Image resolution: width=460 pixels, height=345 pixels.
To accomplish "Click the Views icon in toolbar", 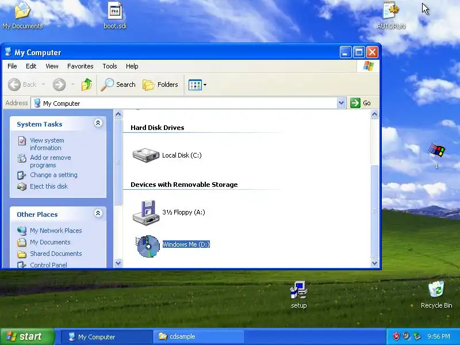I will tap(195, 85).
